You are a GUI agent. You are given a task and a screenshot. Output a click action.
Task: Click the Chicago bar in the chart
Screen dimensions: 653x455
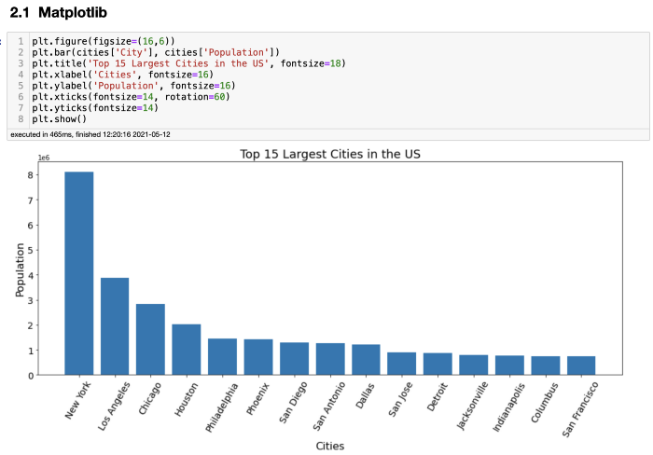point(150,339)
